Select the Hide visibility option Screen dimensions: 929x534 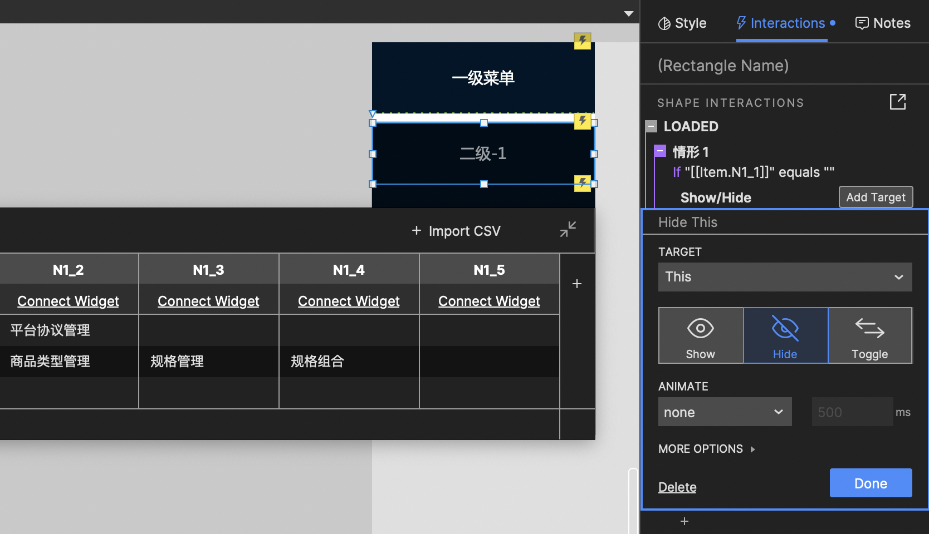pyautogui.click(x=785, y=335)
